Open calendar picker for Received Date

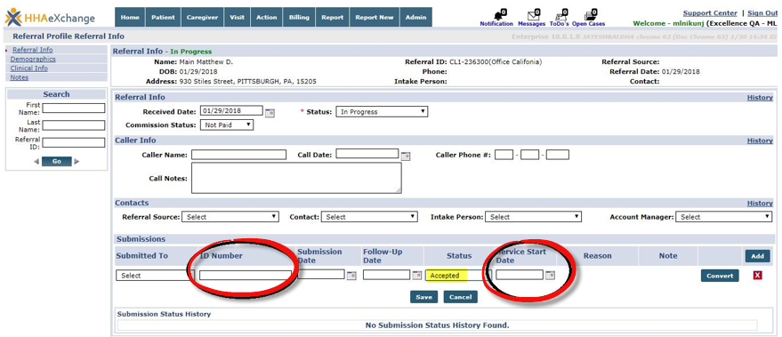tap(270, 113)
